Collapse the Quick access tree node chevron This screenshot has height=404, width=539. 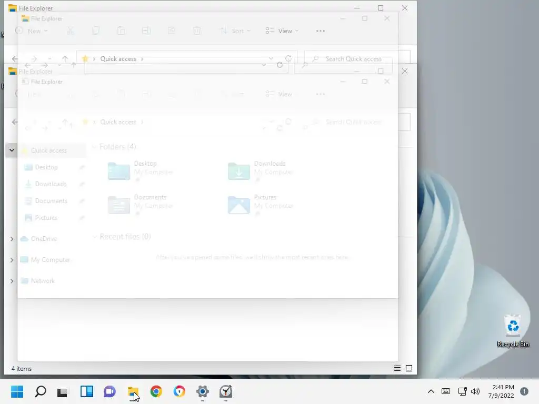(x=12, y=150)
